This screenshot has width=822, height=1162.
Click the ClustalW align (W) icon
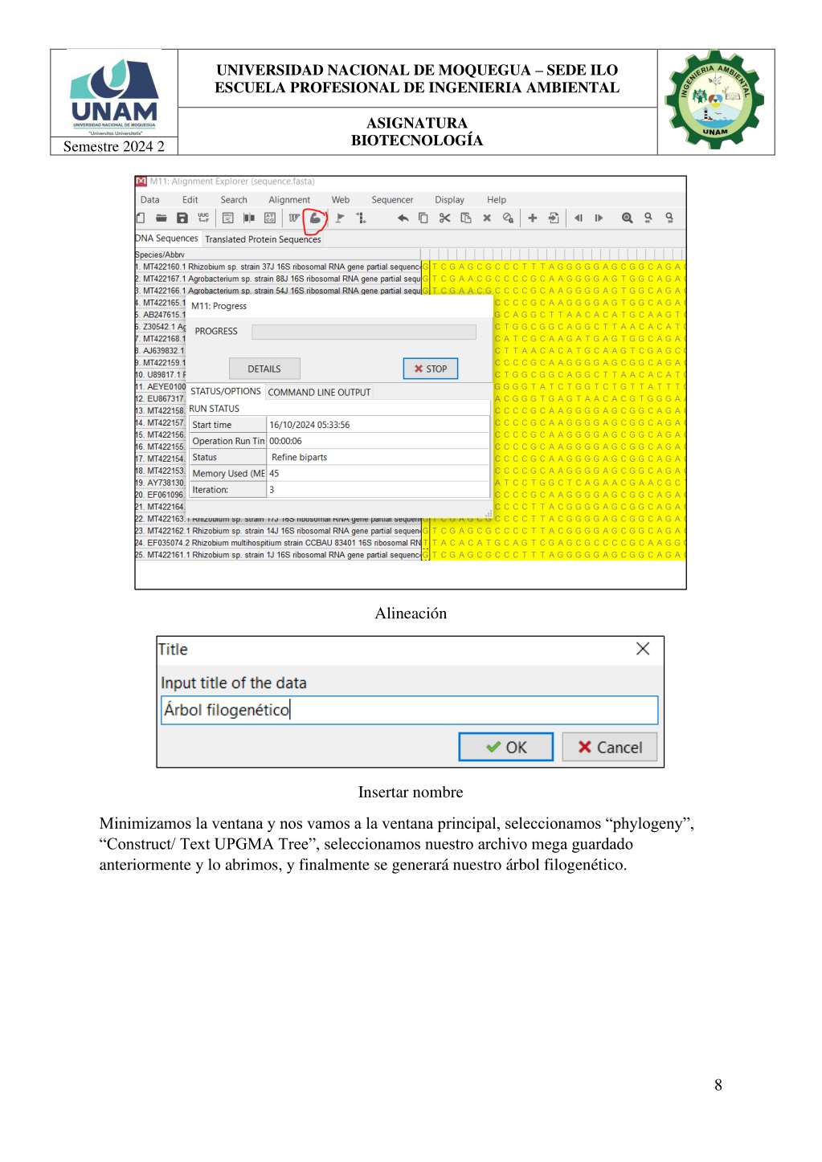(x=294, y=218)
